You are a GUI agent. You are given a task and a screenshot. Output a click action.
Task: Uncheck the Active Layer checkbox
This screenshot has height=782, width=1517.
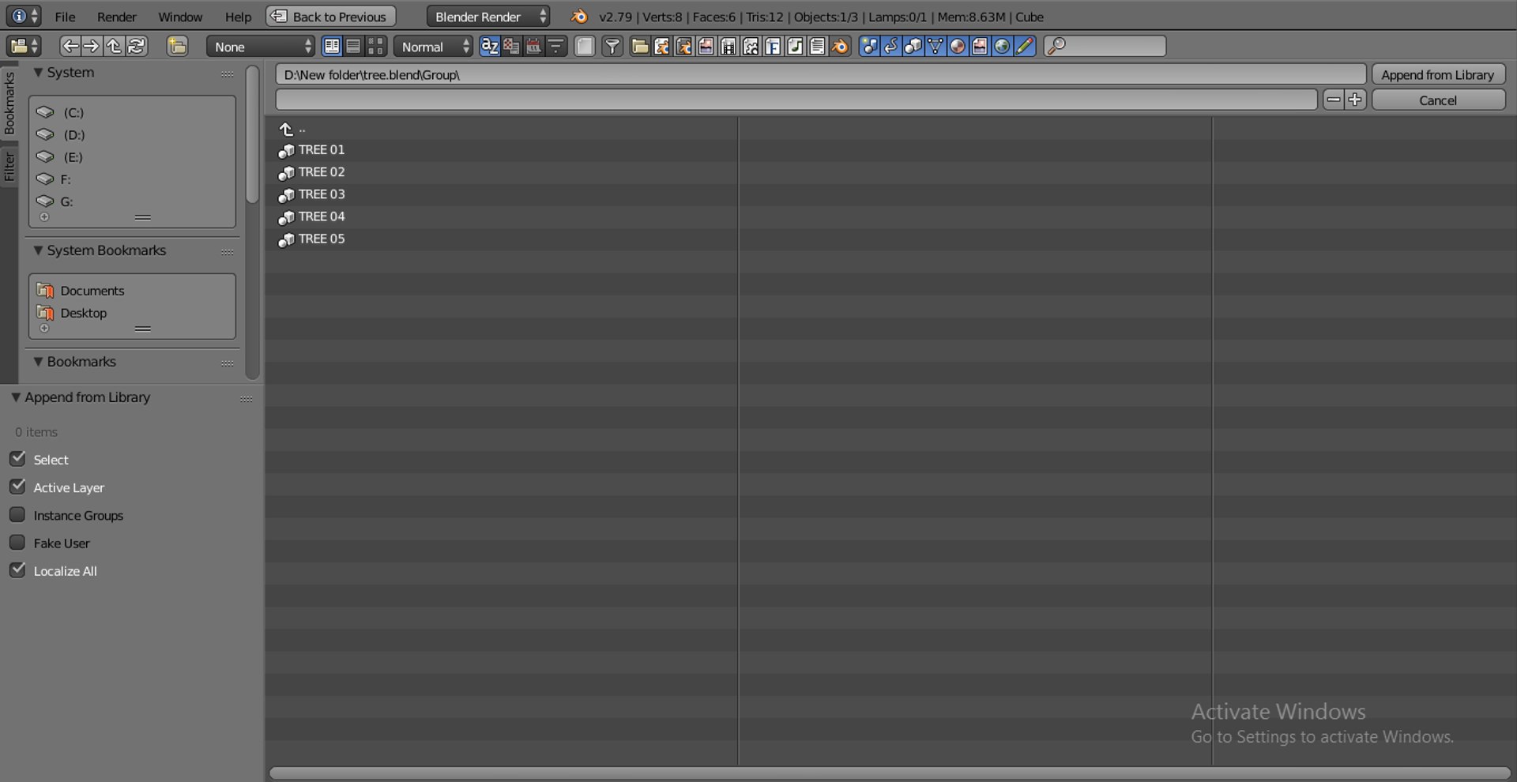click(17, 487)
